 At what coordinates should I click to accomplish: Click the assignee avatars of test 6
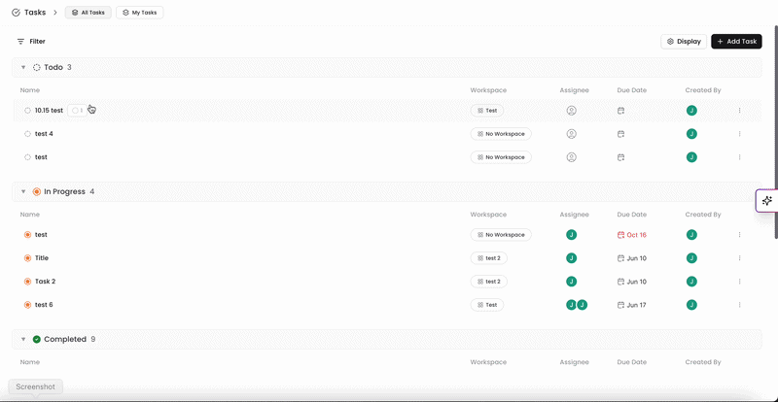(x=577, y=305)
